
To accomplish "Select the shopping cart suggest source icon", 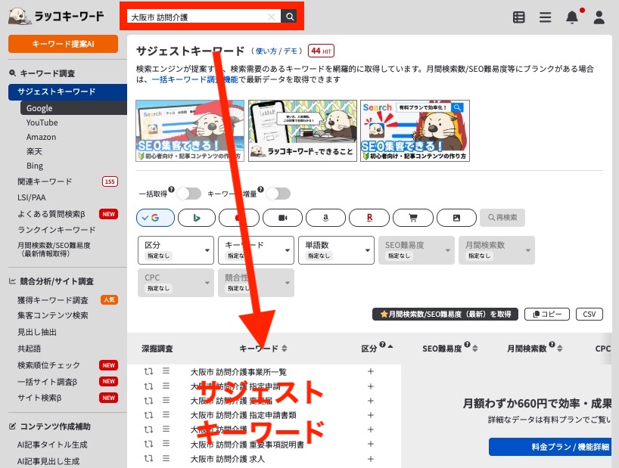I will pos(413,217).
